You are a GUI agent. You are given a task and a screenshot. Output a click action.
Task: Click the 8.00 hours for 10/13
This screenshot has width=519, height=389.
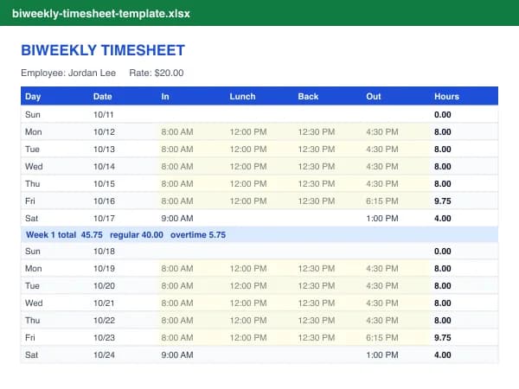[443, 150]
